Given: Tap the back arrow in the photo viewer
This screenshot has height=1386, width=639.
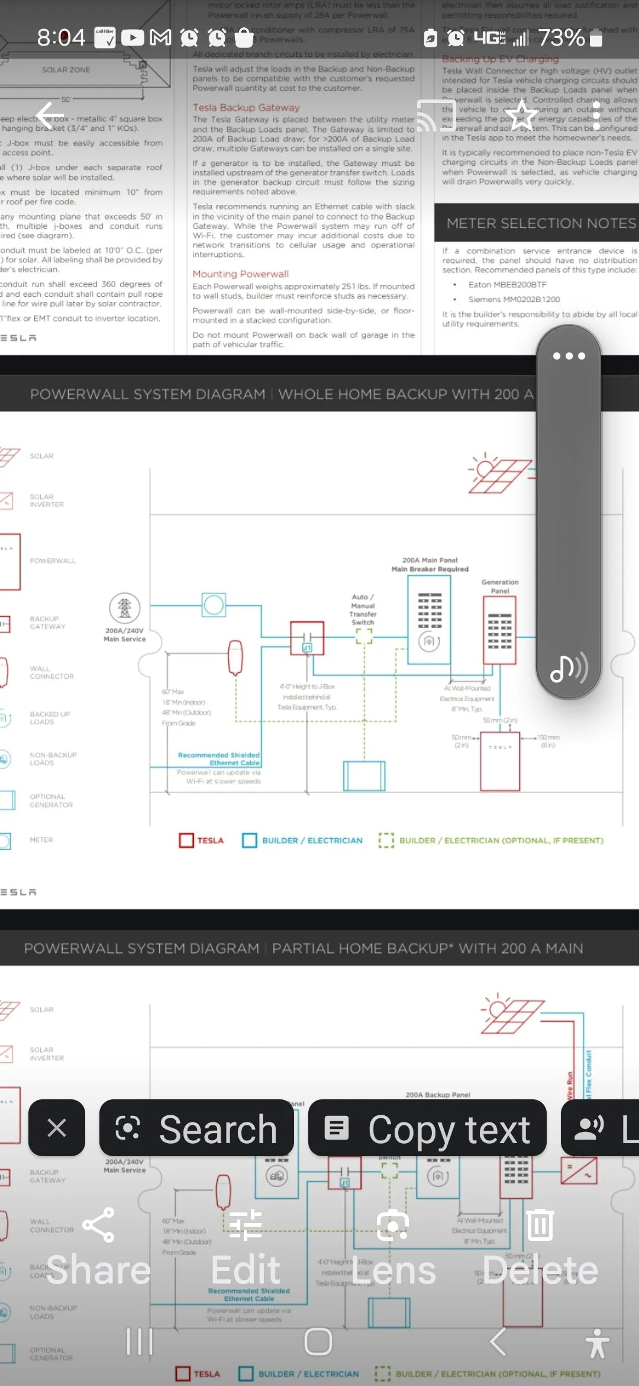Looking at the screenshot, I should [x=50, y=114].
